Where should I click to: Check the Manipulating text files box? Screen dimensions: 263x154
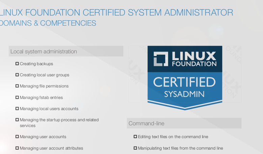click(x=135, y=148)
